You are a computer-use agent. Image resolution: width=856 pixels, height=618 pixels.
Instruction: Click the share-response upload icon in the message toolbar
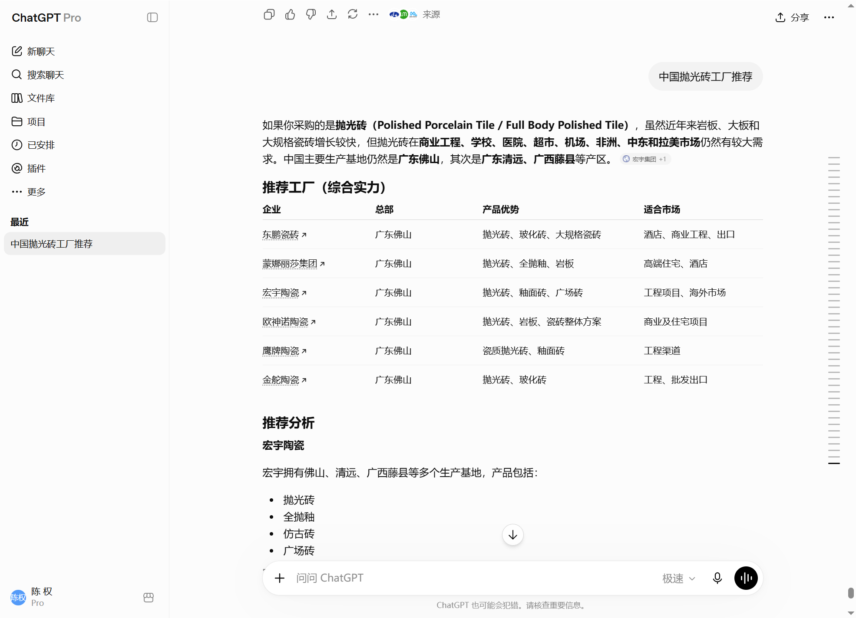pyautogui.click(x=332, y=14)
